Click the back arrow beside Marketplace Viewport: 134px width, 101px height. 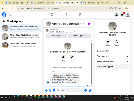4,21
